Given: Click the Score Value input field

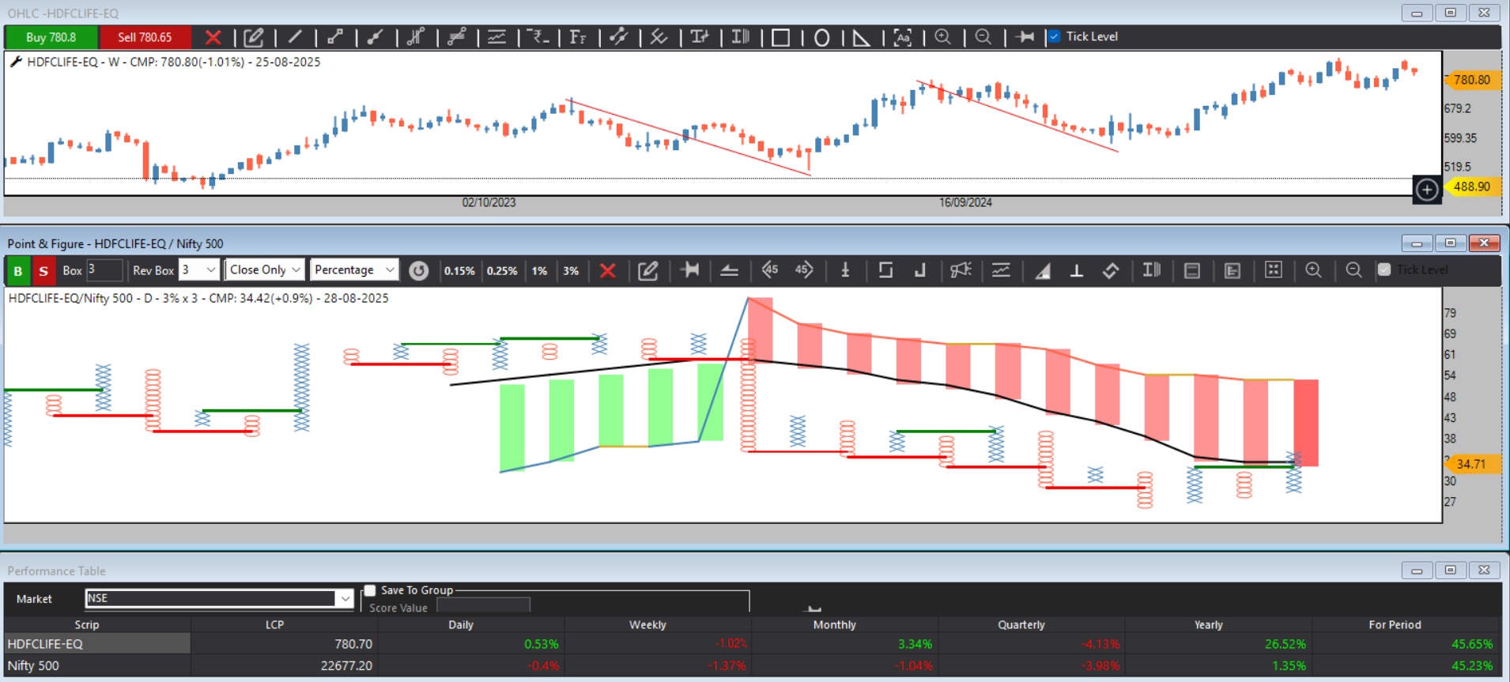Looking at the screenshot, I should 483,606.
